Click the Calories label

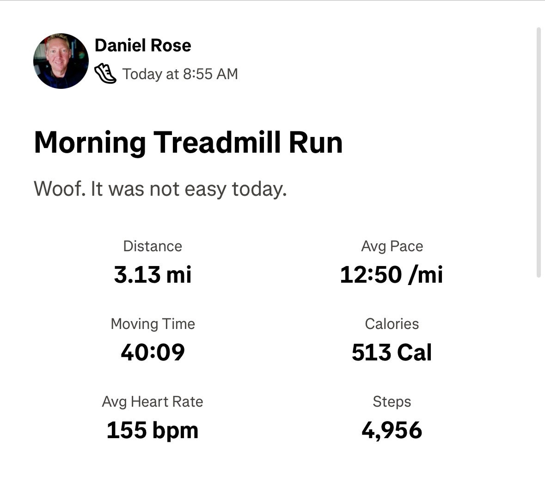pyautogui.click(x=392, y=324)
